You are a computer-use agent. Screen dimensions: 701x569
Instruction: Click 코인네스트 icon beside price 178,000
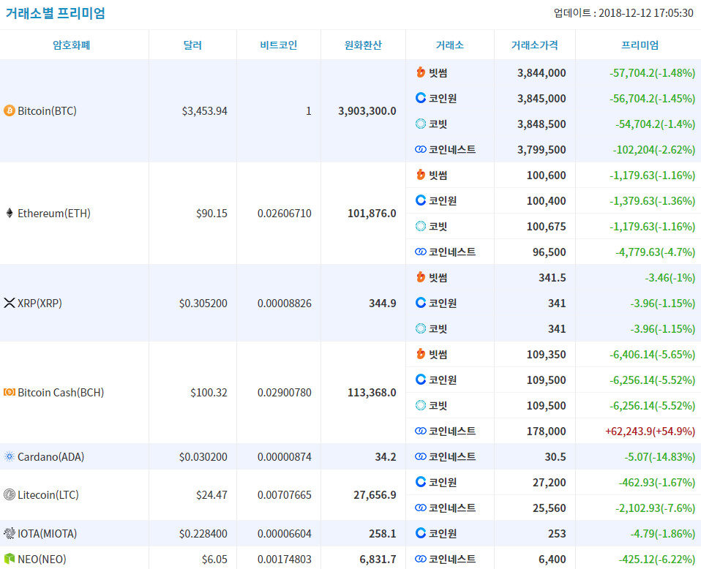(421, 431)
